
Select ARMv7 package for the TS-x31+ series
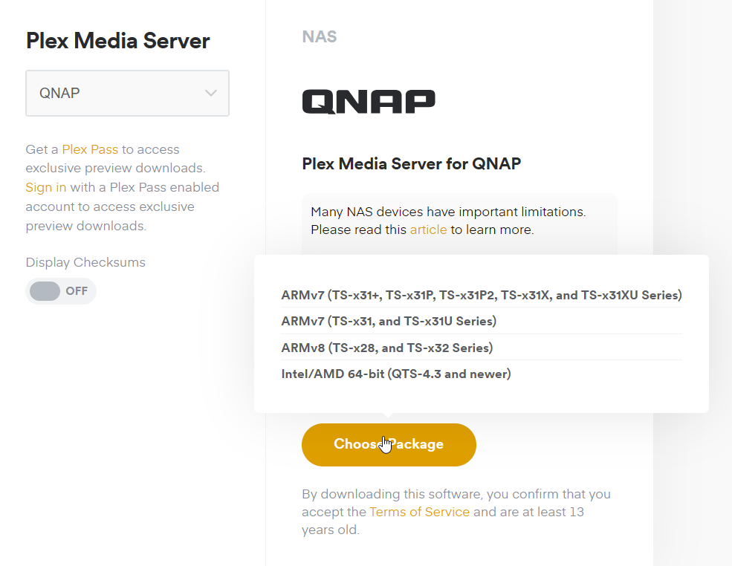click(481, 295)
